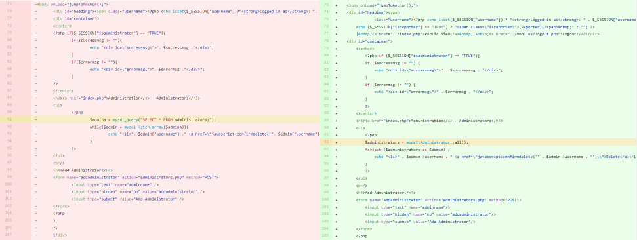The image size is (637, 240).
Task: Click highlighted line number 92 in green pane
Action: click(x=326, y=142)
